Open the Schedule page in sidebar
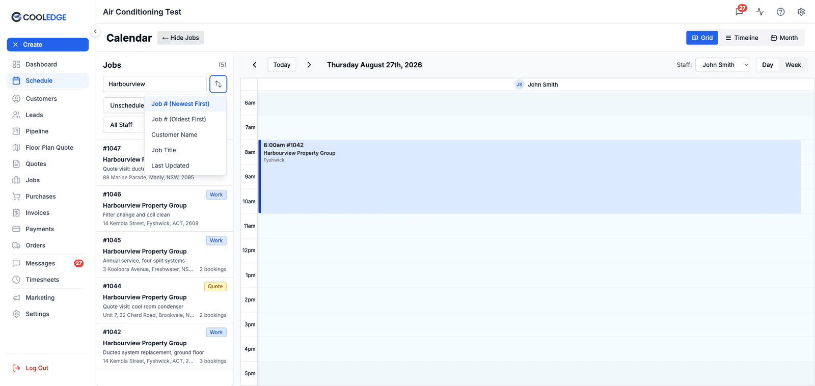The width and height of the screenshot is (815, 386). (48, 80)
